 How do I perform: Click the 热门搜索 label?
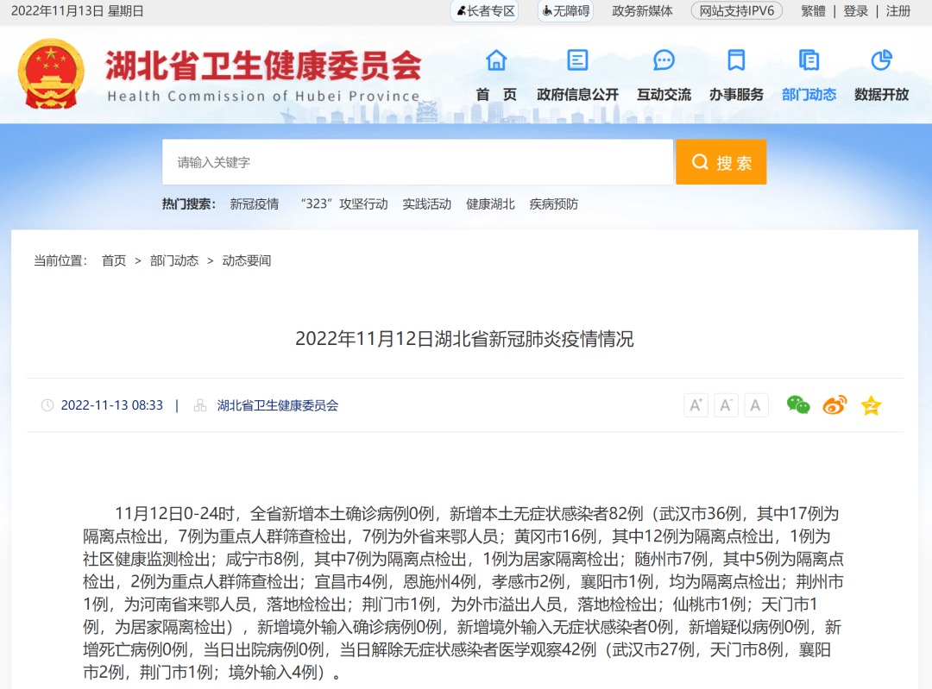coord(188,204)
